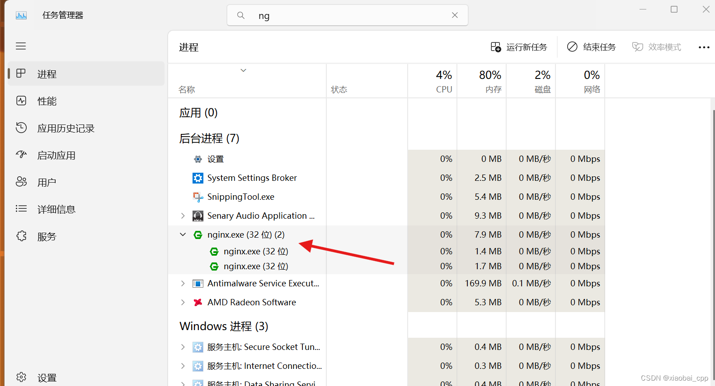This screenshot has width=715, height=386.
Task: Click the Task Manager app icon in the title bar
Action: pos(21,15)
